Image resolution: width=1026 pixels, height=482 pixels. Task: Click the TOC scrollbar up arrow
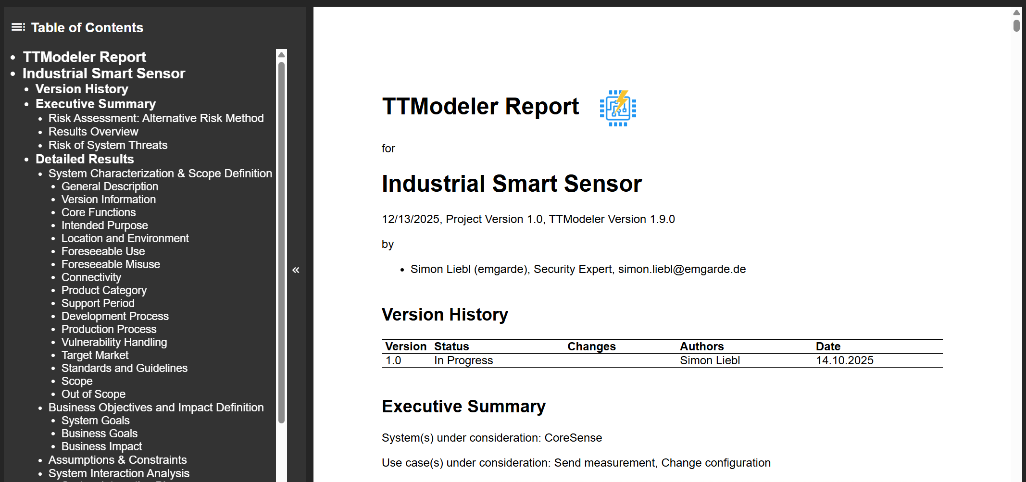(x=282, y=55)
